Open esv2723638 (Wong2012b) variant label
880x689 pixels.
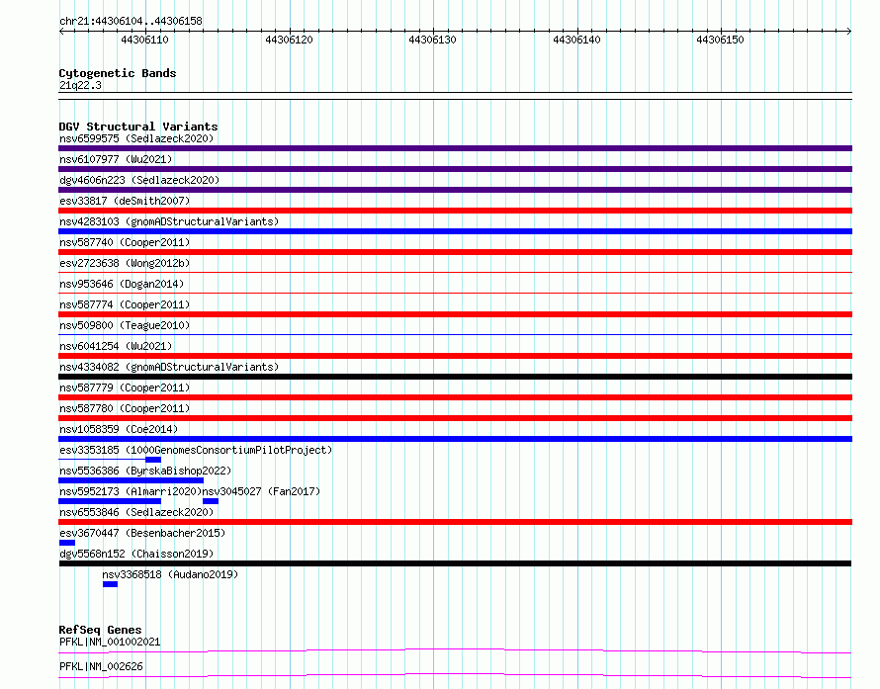125,263
